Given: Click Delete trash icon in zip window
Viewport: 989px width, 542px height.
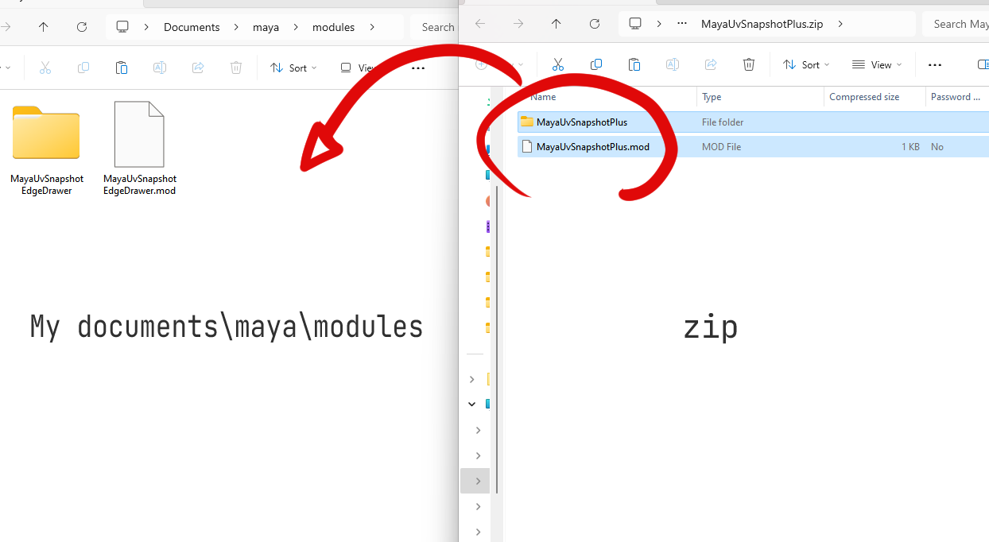Looking at the screenshot, I should 749,64.
